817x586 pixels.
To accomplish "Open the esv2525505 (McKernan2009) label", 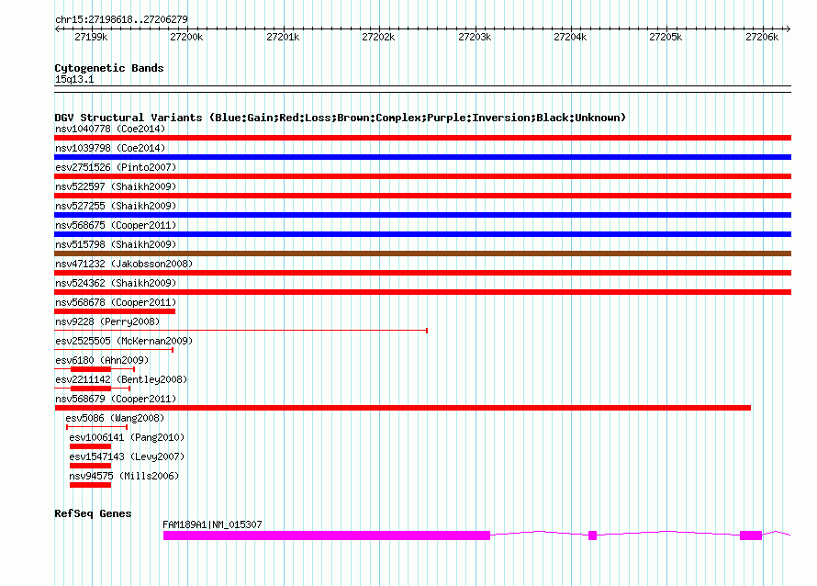I will tap(124, 341).
